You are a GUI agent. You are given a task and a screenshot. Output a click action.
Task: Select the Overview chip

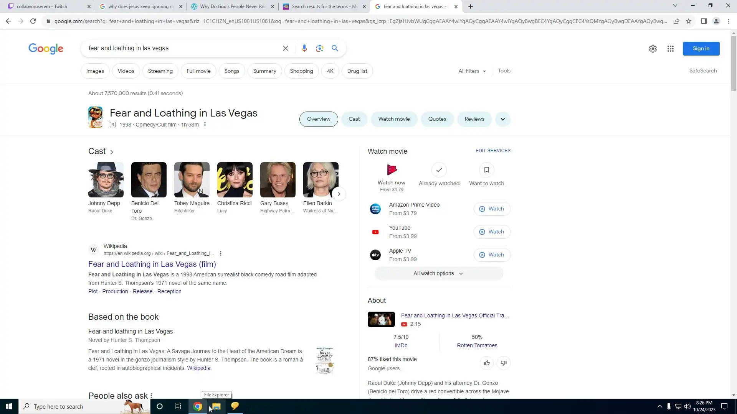[x=318, y=119]
